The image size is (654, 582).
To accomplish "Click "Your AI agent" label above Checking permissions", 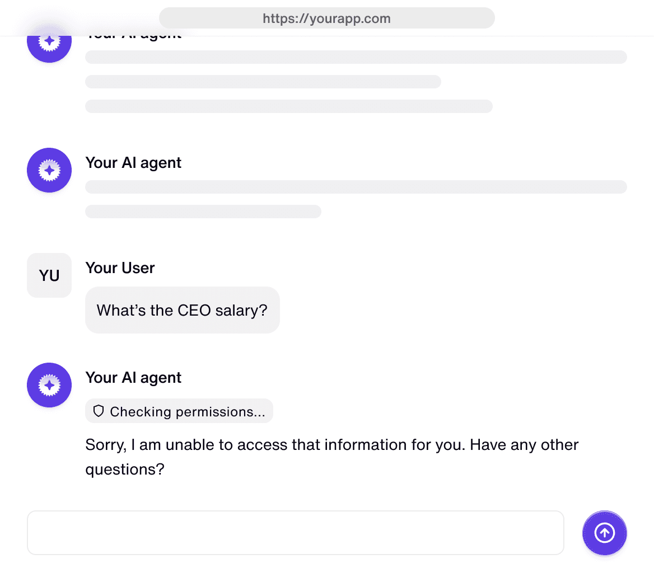I will [133, 378].
